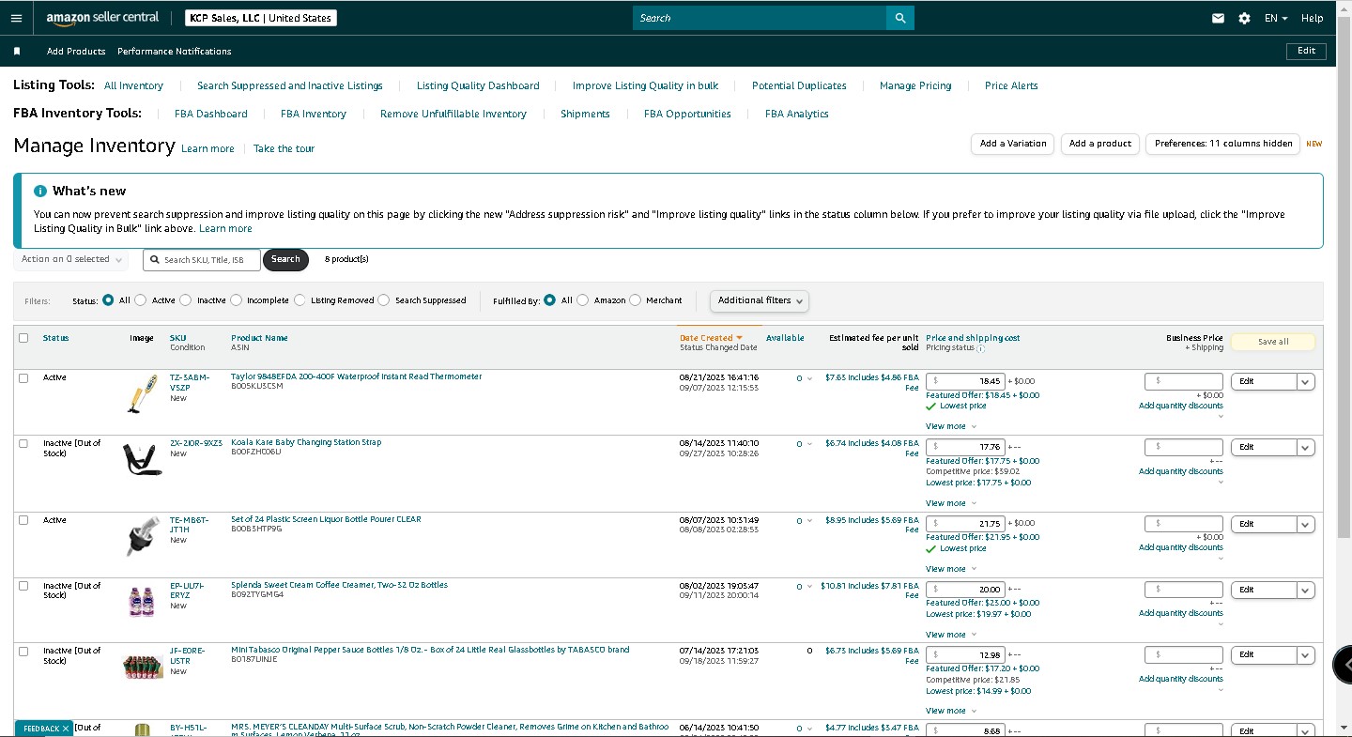Add quantity discounts for Koala Kare strap

(x=1180, y=471)
